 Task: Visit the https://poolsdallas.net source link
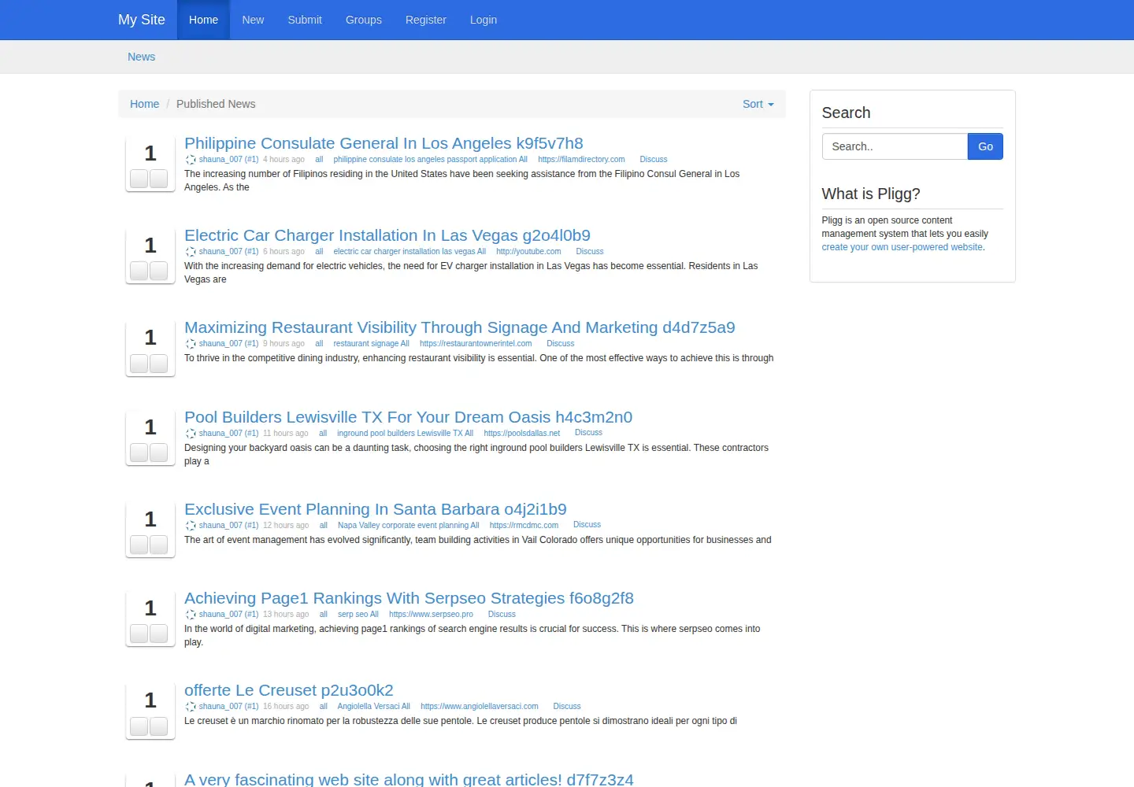[521, 434]
